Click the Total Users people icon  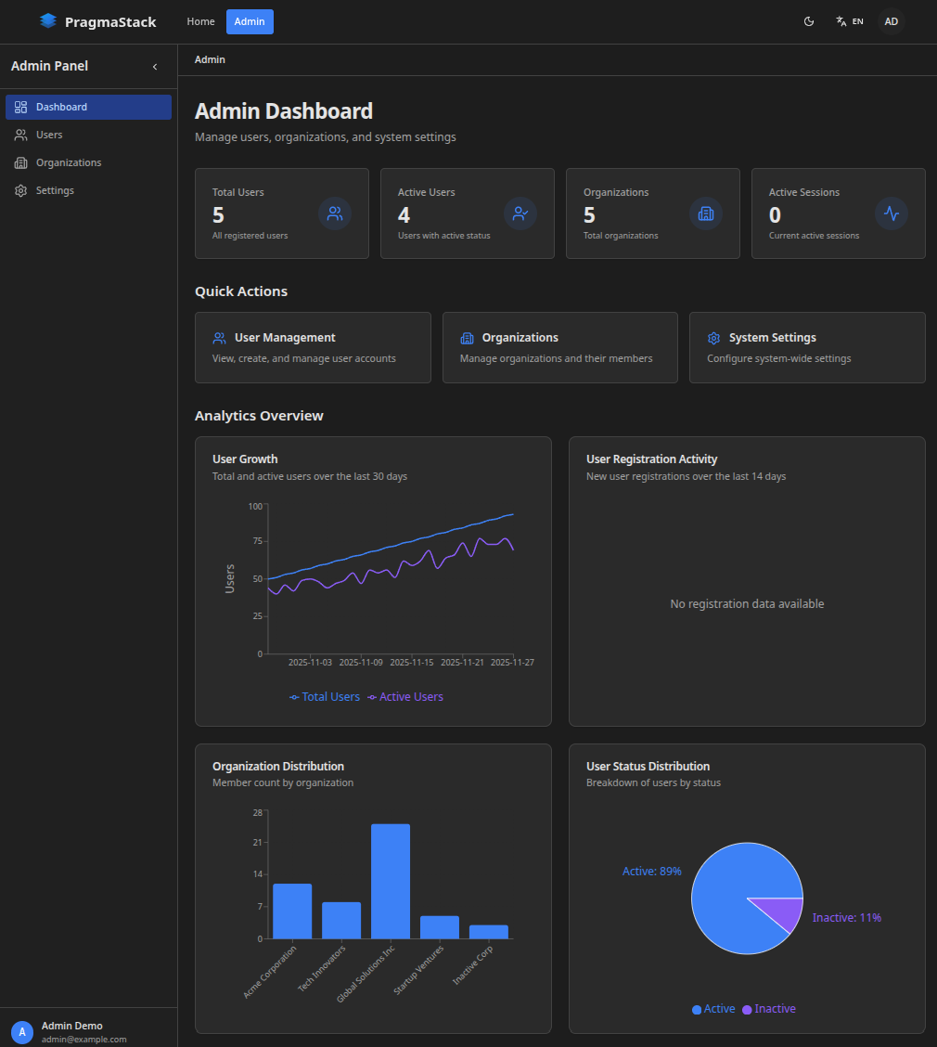click(335, 213)
